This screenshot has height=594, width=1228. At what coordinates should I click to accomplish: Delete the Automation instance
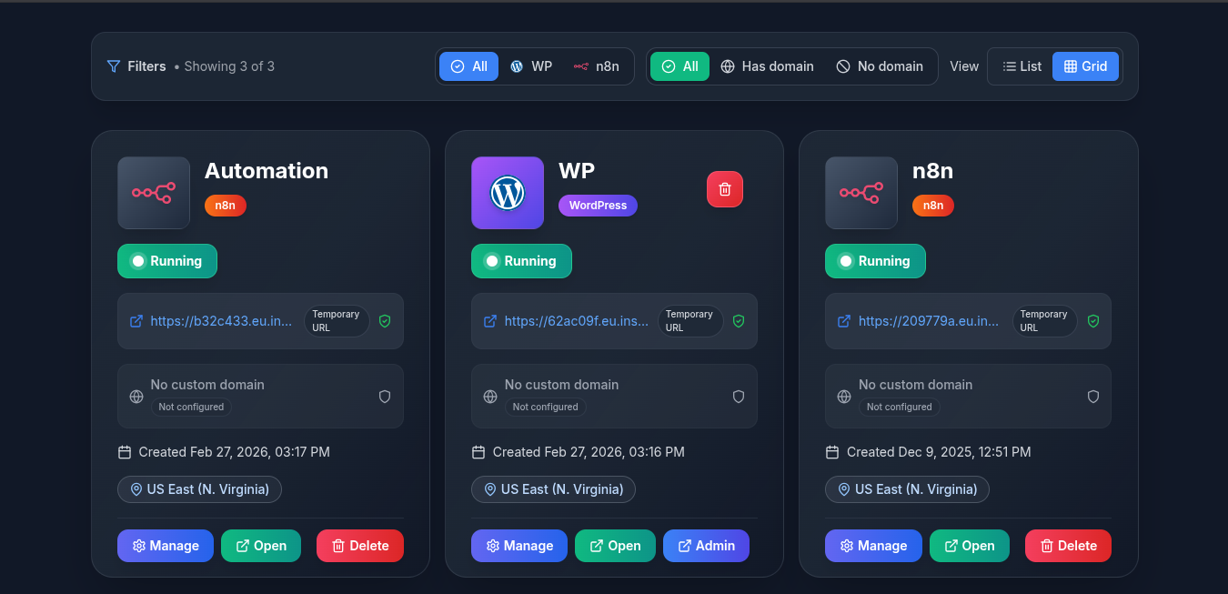pyautogui.click(x=360, y=546)
